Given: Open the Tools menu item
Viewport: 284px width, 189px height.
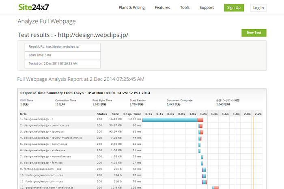Looking at the screenshot, I should pos(185,8).
